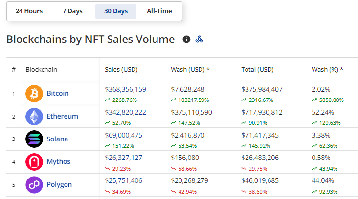This screenshot has width=358, height=199.
Task: Open the Mythos blockchain link
Action: (59, 161)
